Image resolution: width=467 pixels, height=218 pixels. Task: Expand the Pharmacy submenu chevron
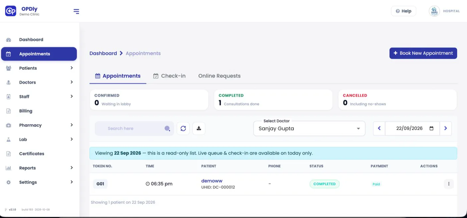tap(72, 125)
